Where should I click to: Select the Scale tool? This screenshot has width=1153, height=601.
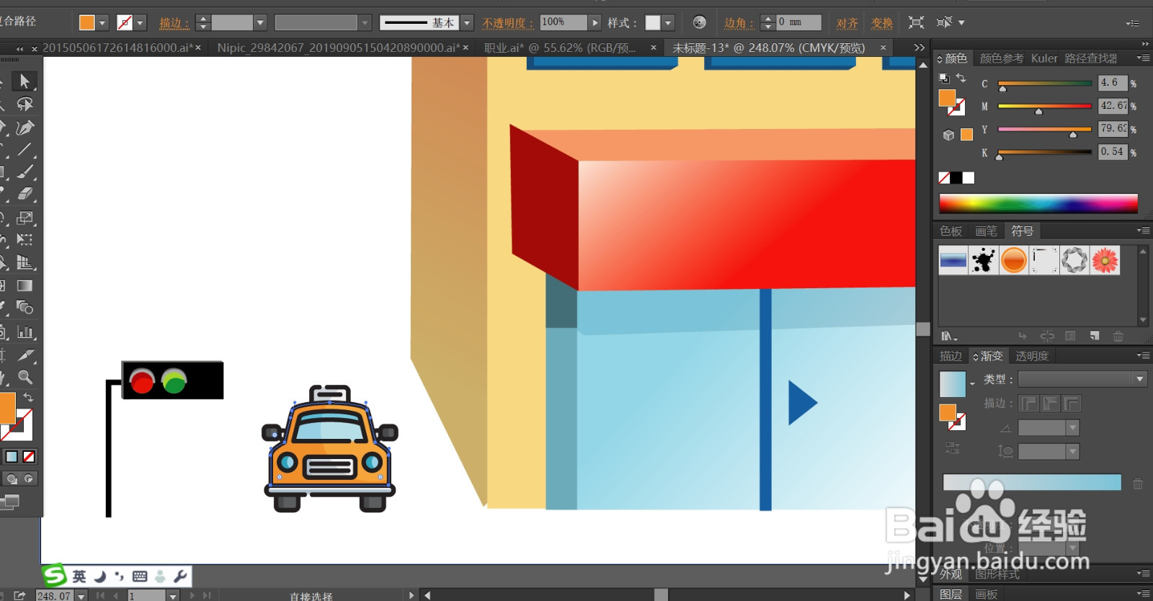click(25, 218)
